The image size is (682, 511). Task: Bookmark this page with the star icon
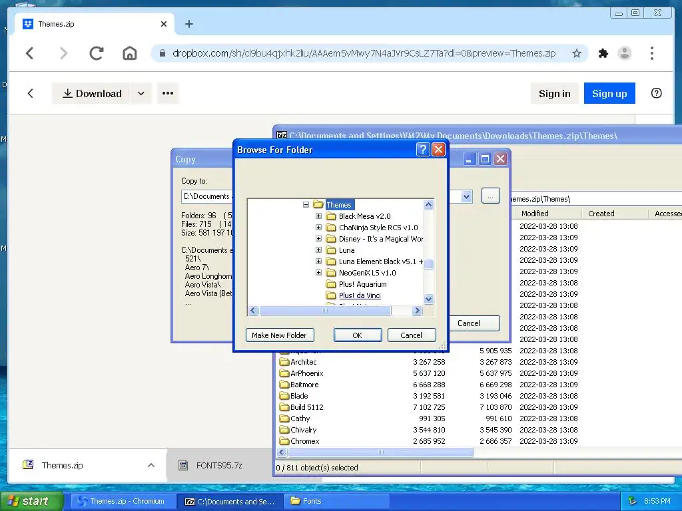point(577,53)
